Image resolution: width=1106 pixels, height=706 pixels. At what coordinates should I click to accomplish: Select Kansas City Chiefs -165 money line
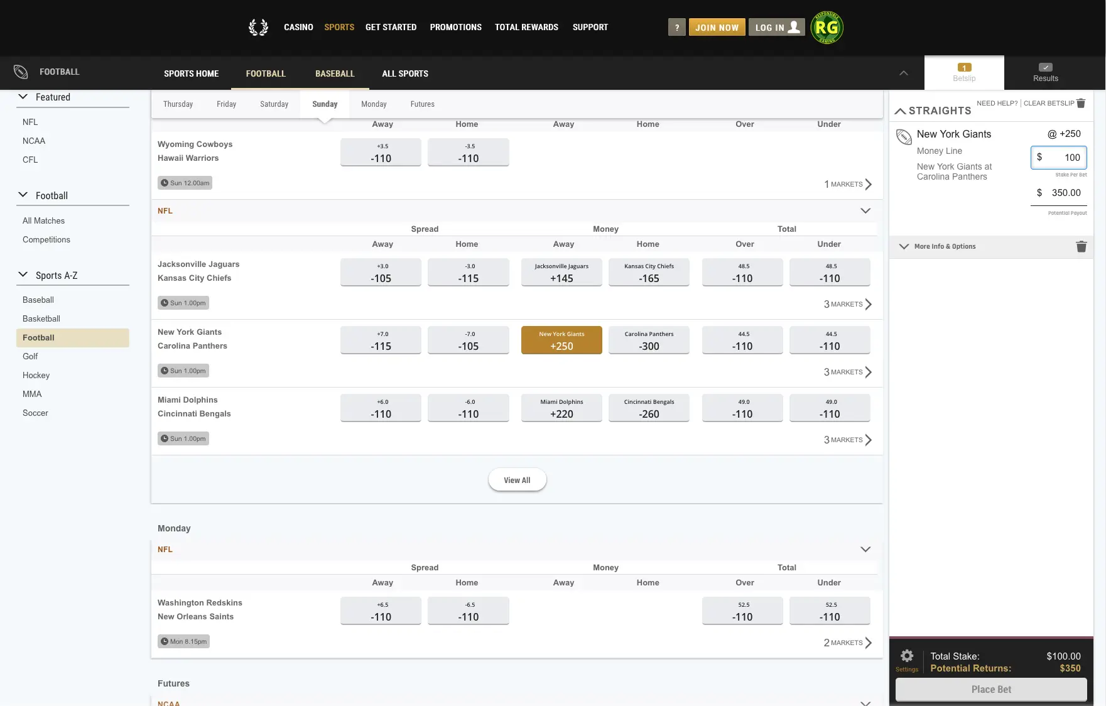649,272
